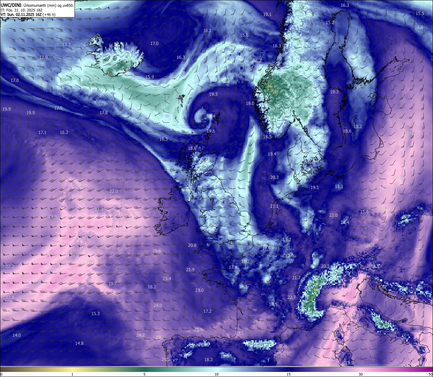Click the color scale label 15

pos(289,374)
